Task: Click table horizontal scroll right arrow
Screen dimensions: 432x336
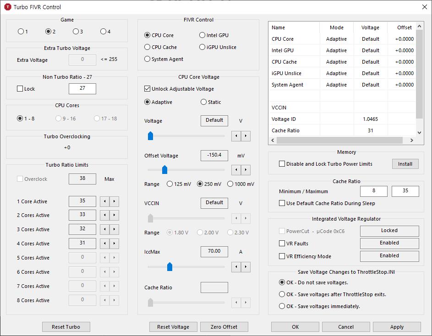Action: click(x=411, y=140)
